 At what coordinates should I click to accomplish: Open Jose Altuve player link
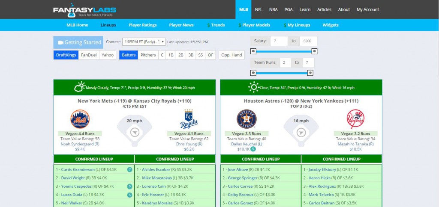(x=237, y=169)
